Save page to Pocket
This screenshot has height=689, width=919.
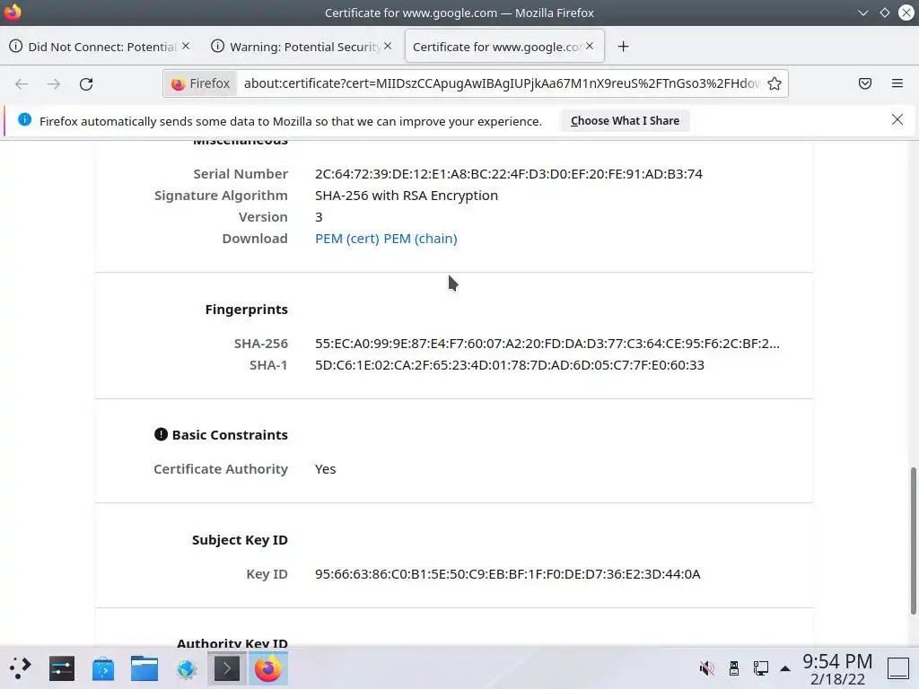pos(865,83)
